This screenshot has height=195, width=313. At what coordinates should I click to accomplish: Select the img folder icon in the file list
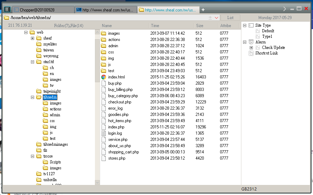104,58
